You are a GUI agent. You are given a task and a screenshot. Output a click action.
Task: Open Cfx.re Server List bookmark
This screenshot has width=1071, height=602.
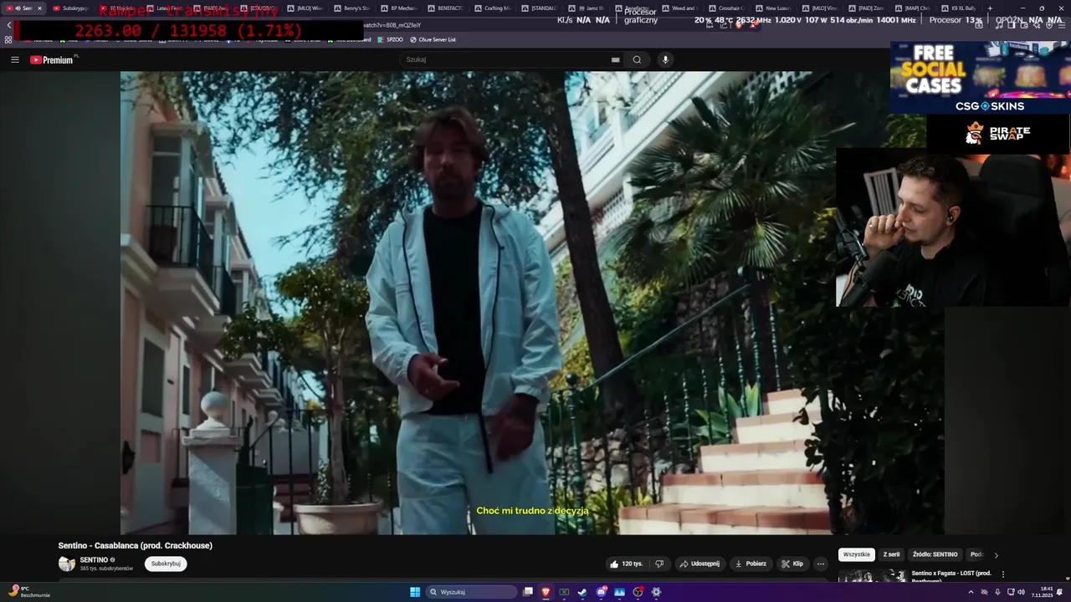pyautogui.click(x=433, y=39)
